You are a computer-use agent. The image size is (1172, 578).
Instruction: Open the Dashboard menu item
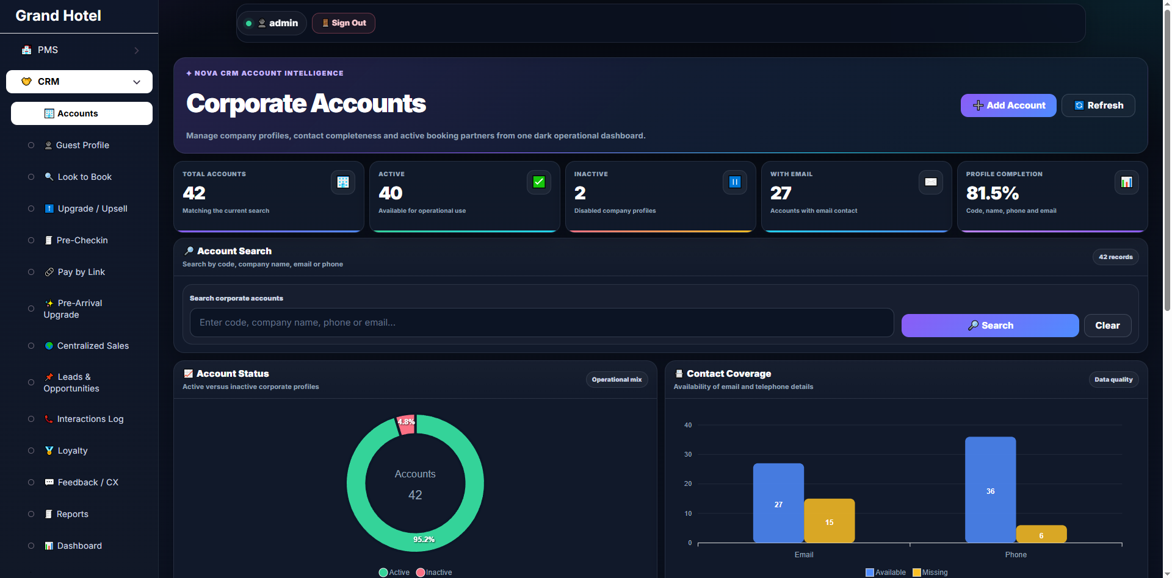82,546
